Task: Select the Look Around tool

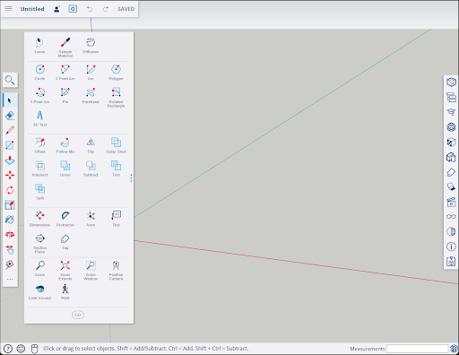Action: coord(39,292)
